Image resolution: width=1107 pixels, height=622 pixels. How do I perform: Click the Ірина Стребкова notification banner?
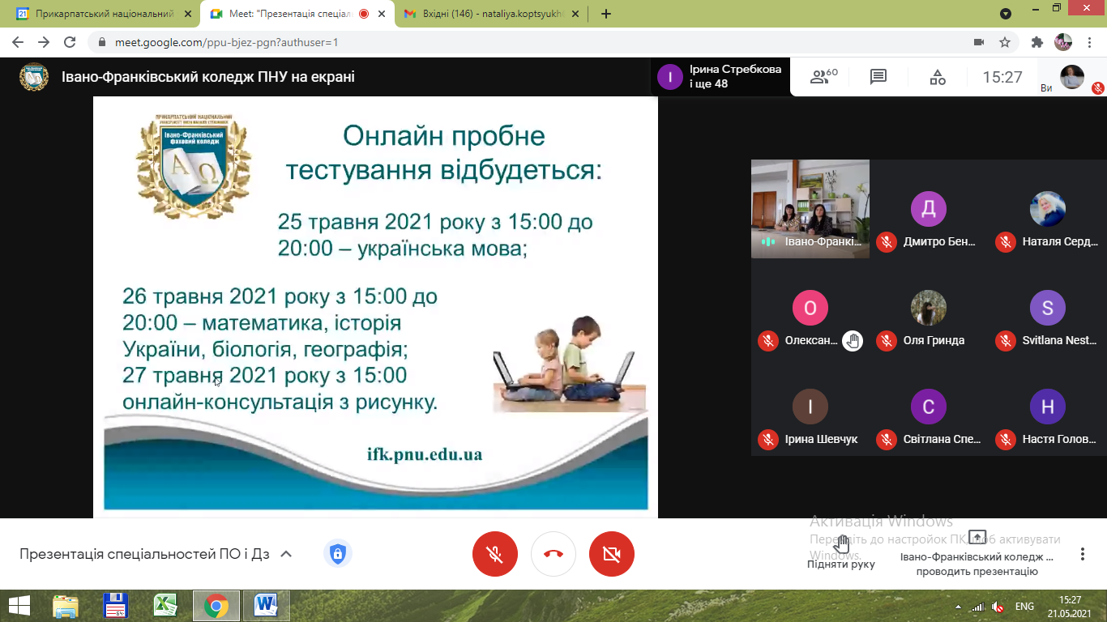tap(720, 77)
